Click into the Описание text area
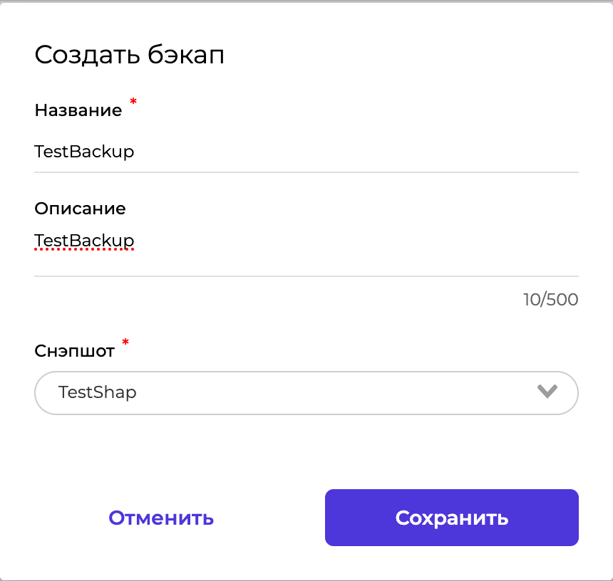The height and width of the screenshot is (581, 613). click(306, 249)
